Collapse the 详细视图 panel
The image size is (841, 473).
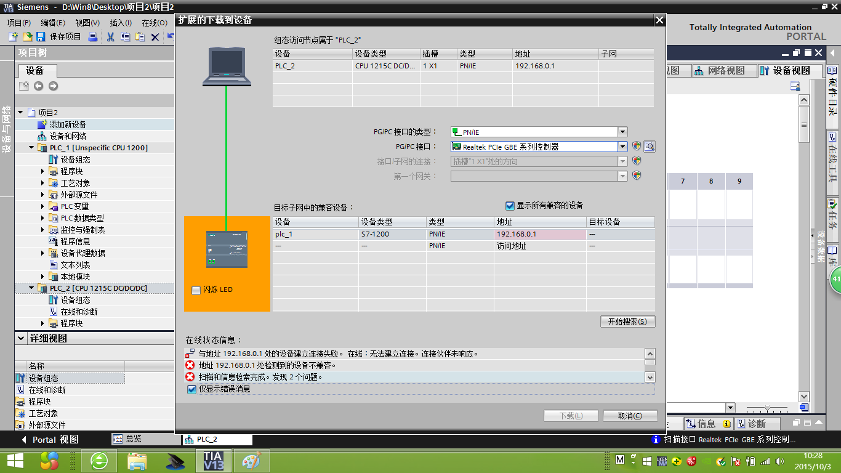click(x=22, y=339)
